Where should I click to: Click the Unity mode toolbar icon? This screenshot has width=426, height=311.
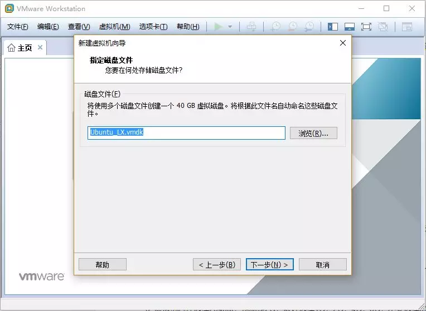[x=383, y=27]
